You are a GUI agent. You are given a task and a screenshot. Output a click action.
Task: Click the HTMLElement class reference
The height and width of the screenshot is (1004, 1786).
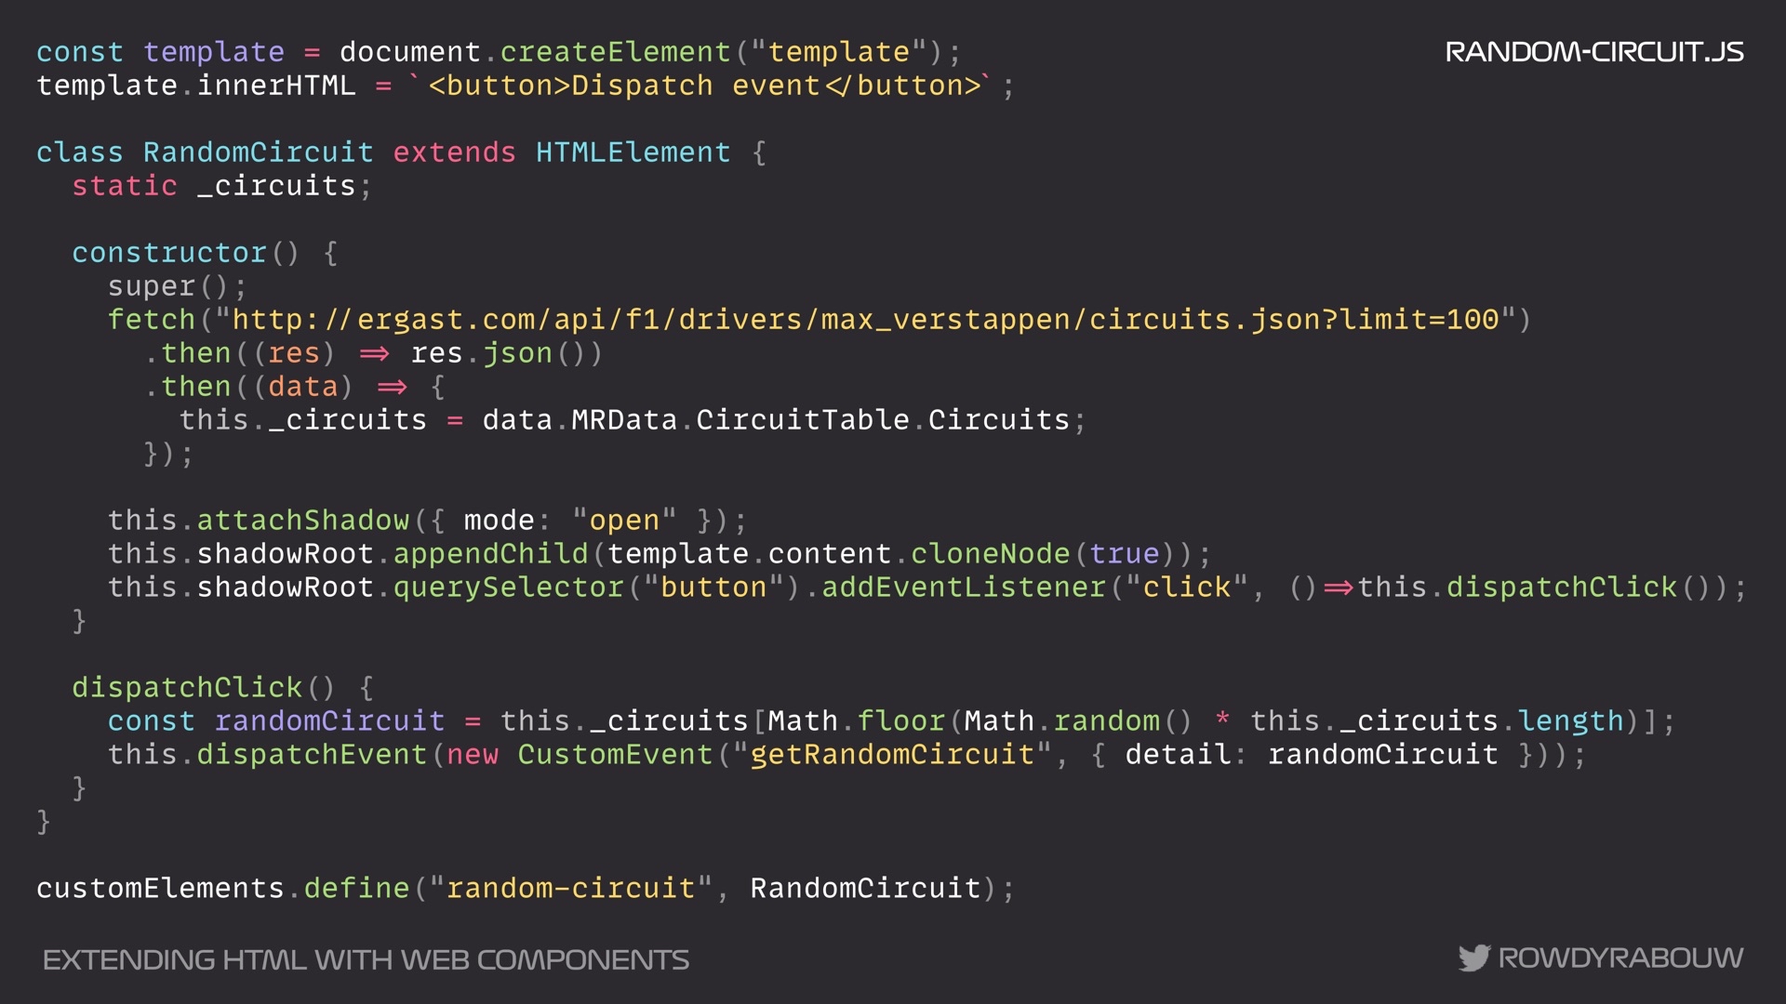click(x=633, y=152)
